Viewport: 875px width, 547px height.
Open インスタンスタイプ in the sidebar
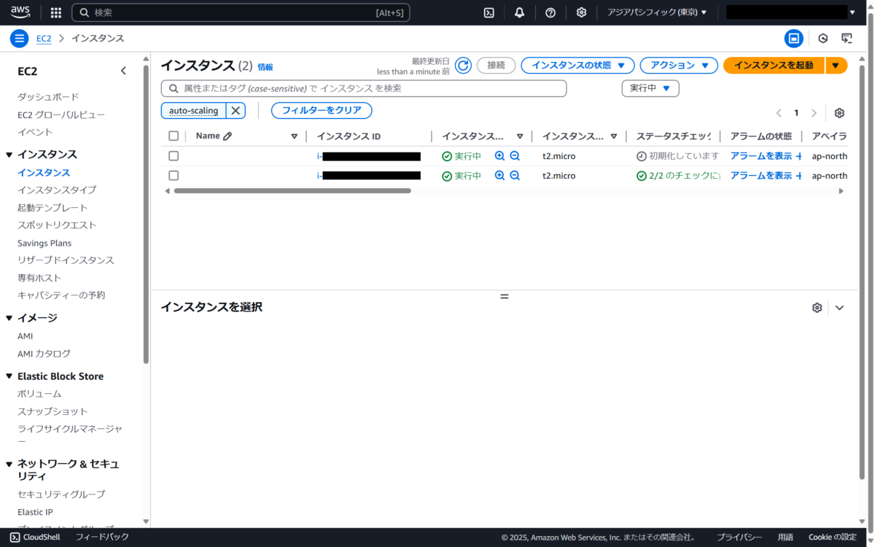coord(57,190)
